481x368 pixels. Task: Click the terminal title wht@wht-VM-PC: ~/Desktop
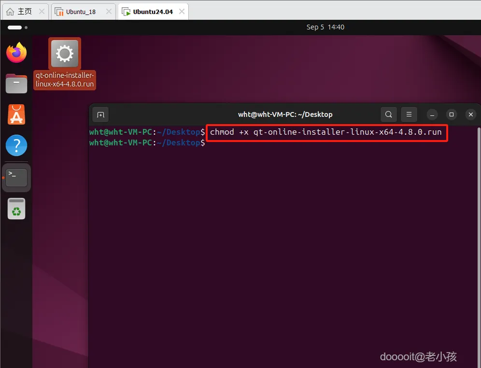pyautogui.click(x=285, y=114)
